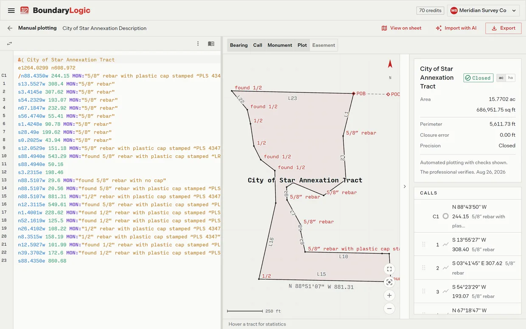
Task: Click editor line e1264.0299 n608.972
Action: [47, 68]
